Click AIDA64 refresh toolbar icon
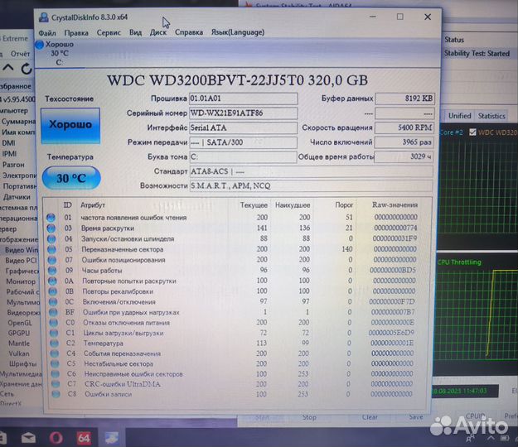This screenshot has width=518, height=447. [26, 69]
